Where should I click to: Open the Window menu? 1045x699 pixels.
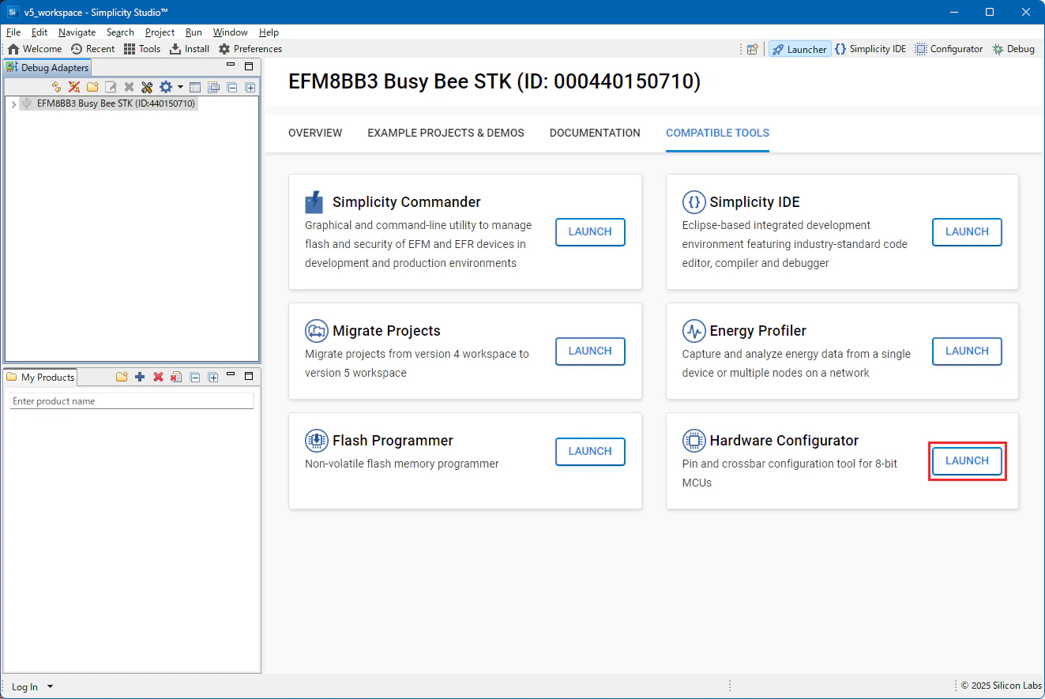[x=231, y=32]
